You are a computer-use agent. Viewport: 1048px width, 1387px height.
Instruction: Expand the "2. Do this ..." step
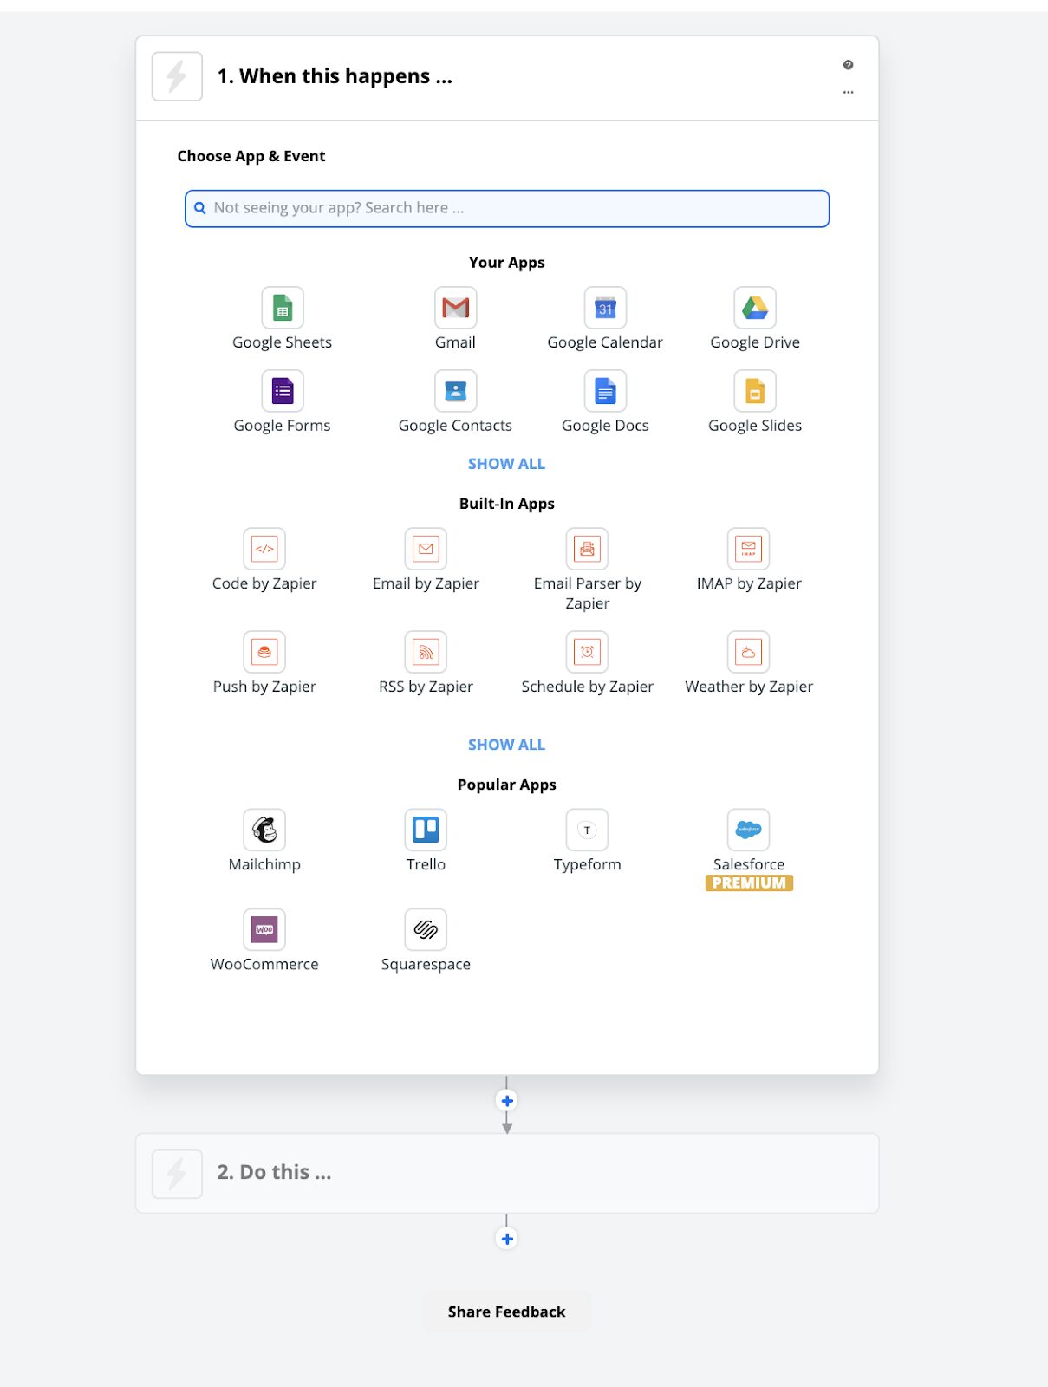point(507,1173)
